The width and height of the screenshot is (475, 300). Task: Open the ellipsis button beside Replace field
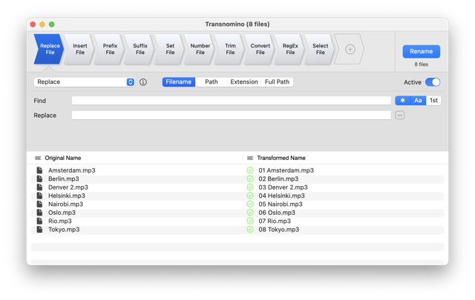[399, 116]
